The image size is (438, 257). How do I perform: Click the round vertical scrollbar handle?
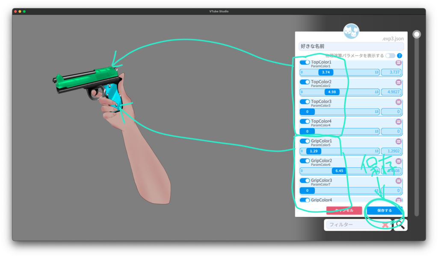pyautogui.click(x=416, y=34)
